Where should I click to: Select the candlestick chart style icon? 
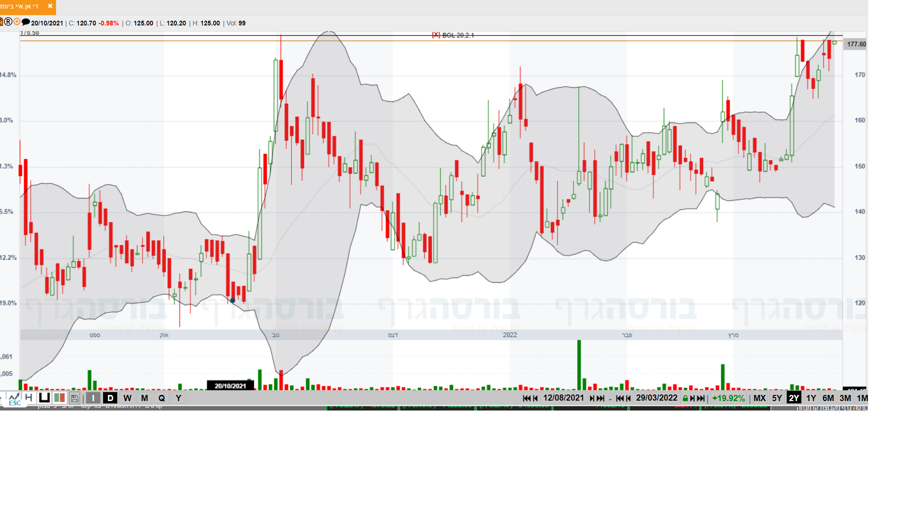[59, 398]
